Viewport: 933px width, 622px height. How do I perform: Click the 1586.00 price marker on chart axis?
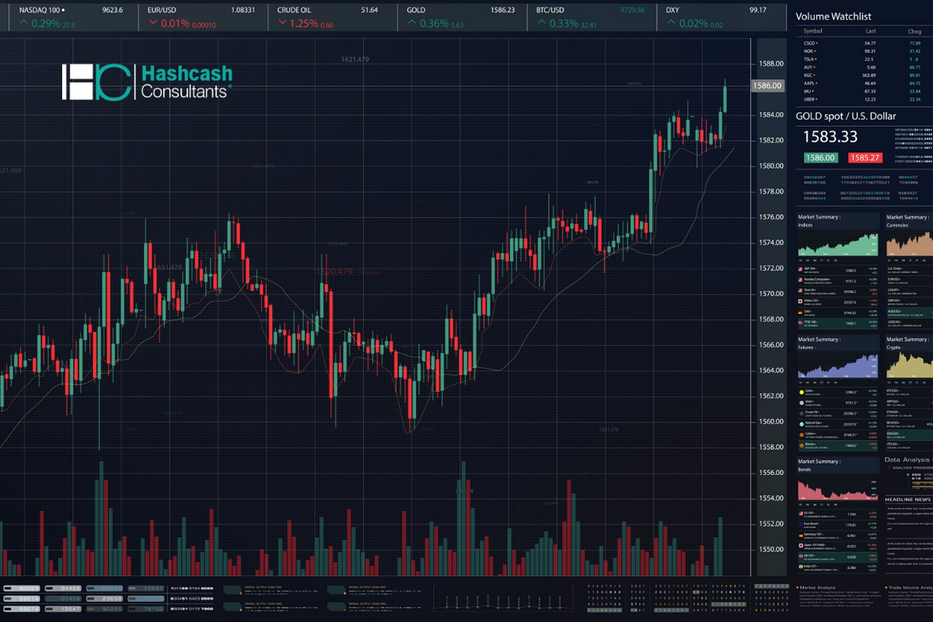[767, 86]
